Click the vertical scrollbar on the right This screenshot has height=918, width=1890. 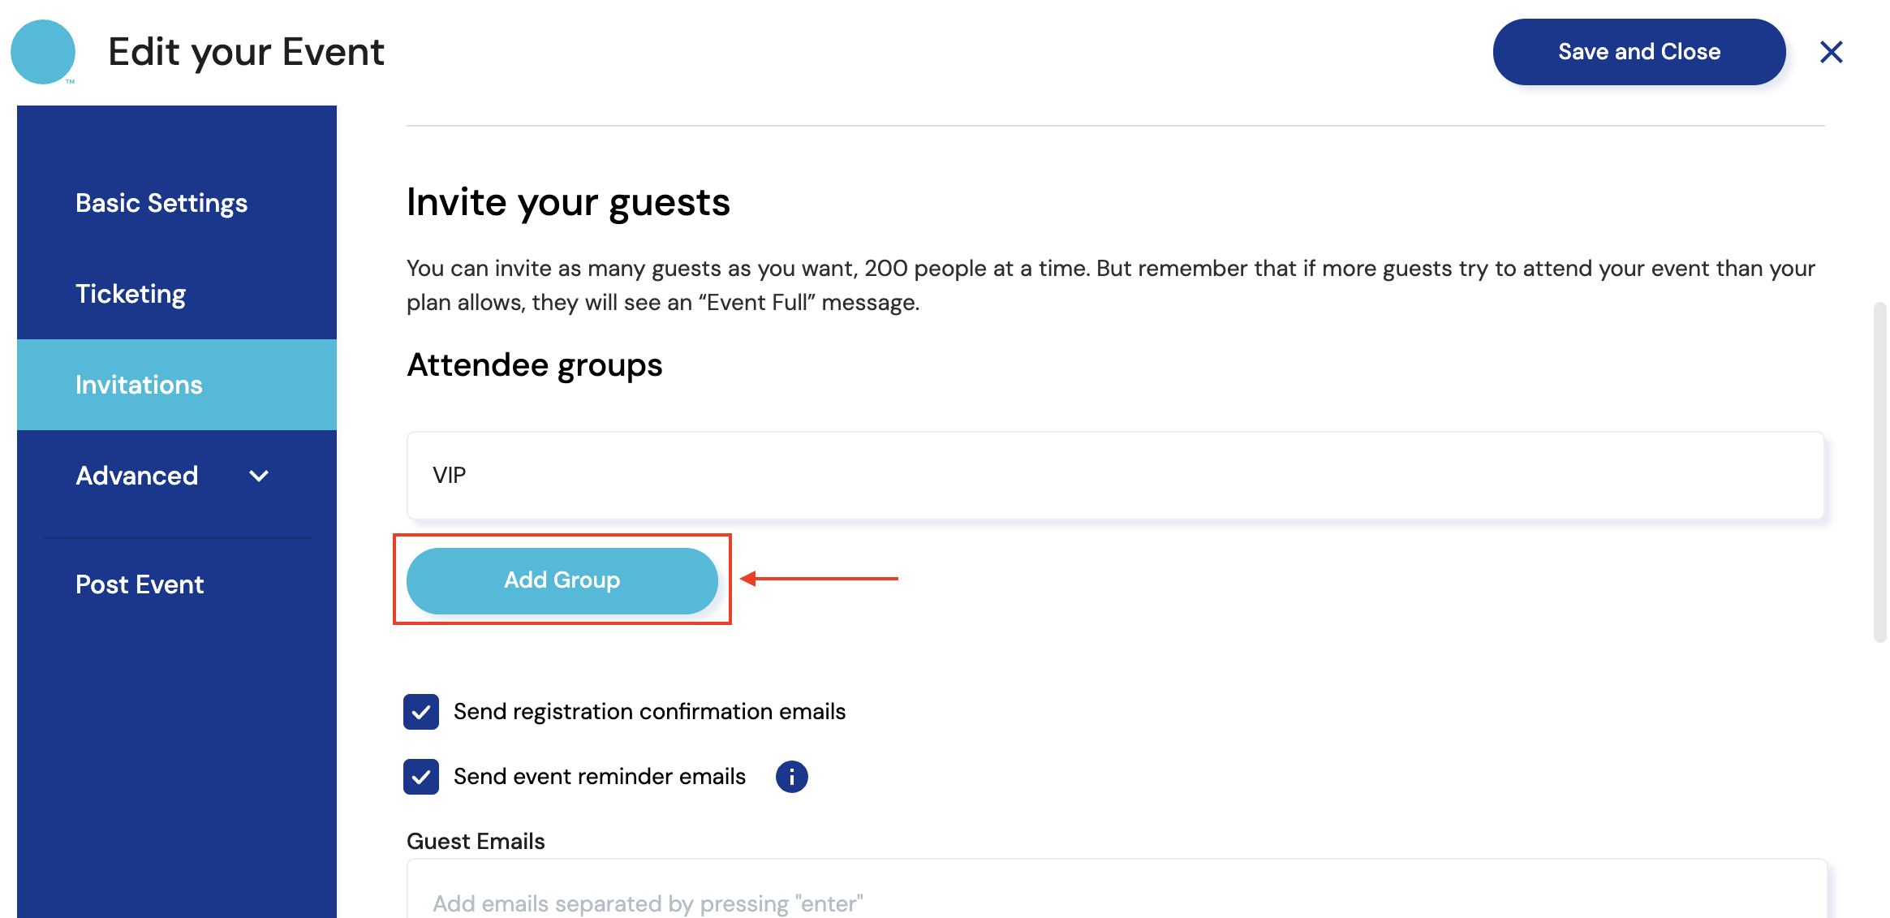[1879, 471]
